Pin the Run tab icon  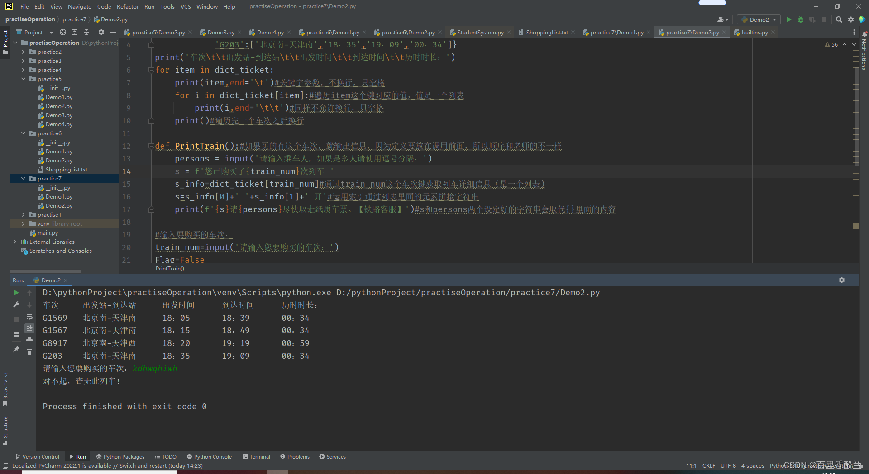[17, 349]
